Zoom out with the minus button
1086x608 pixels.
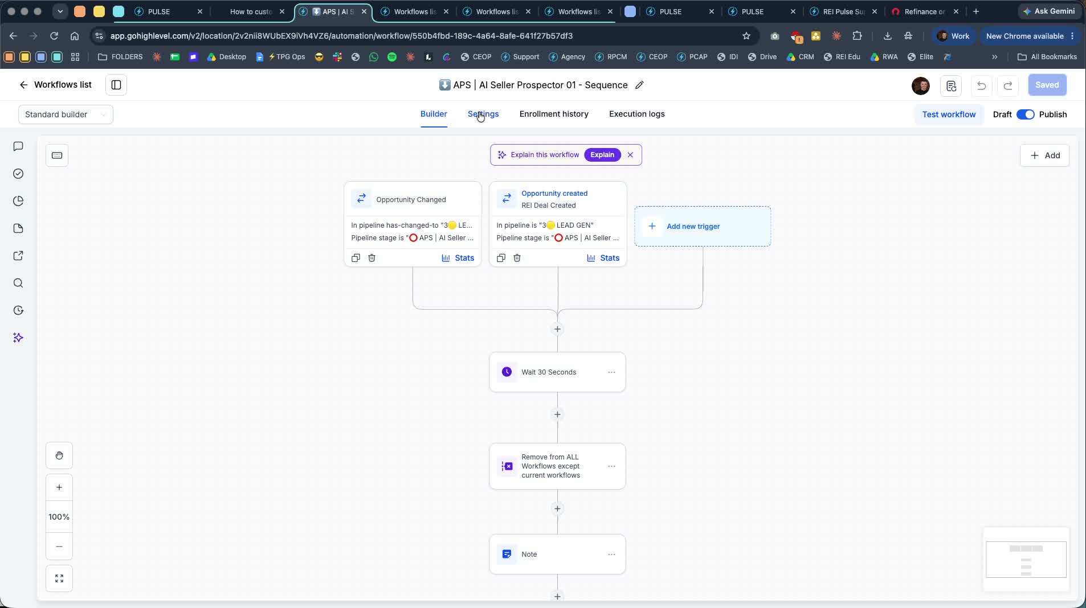(59, 547)
